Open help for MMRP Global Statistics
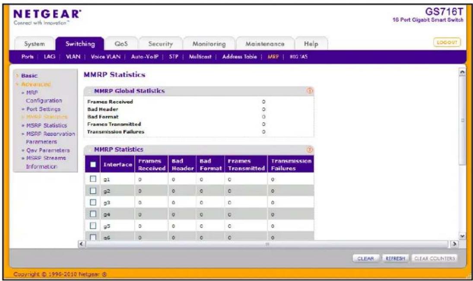Viewport: 473px width, 281px height. [309, 91]
